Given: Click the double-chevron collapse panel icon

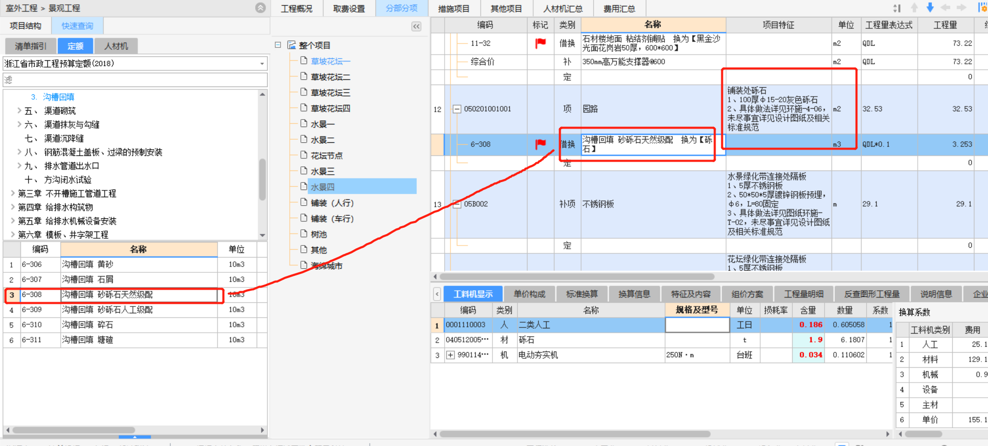Looking at the screenshot, I should (416, 27).
